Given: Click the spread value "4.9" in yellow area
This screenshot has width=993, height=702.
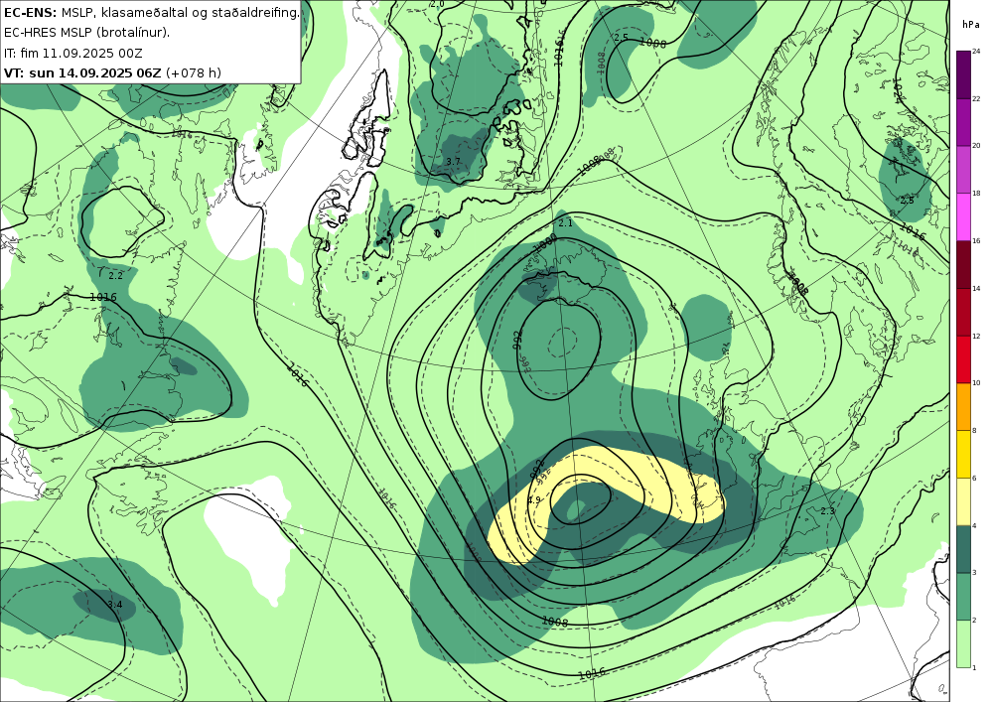Looking at the screenshot, I should click(x=534, y=500).
